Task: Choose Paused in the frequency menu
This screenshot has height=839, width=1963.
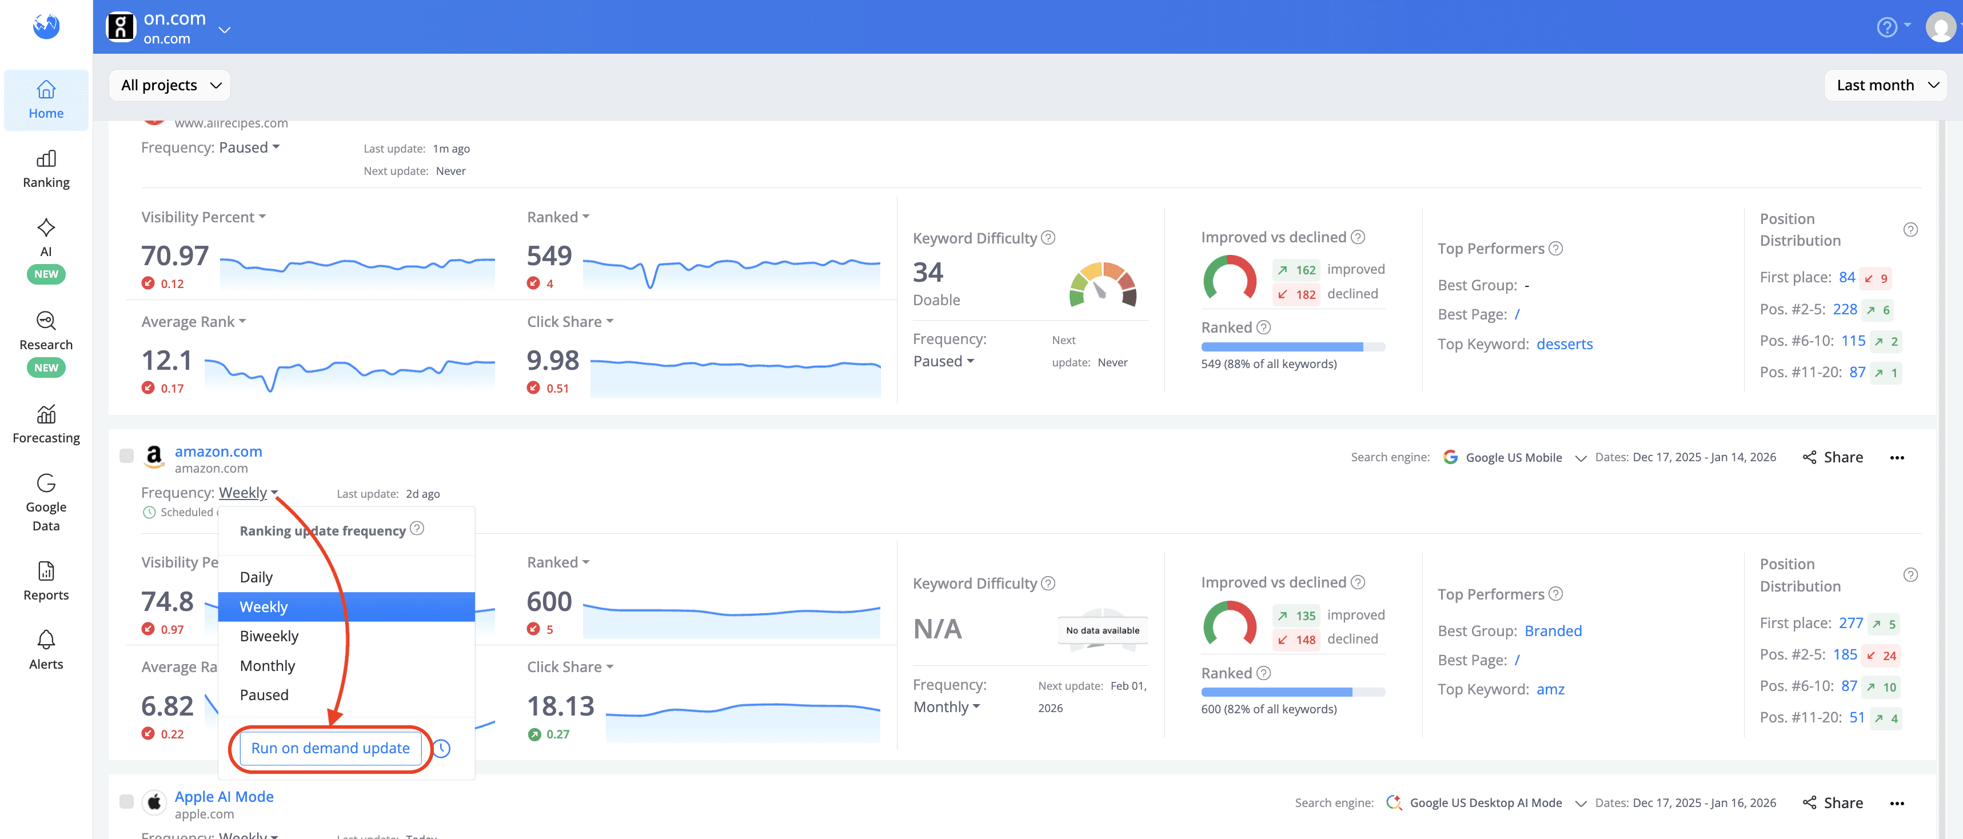Action: pyautogui.click(x=264, y=695)
